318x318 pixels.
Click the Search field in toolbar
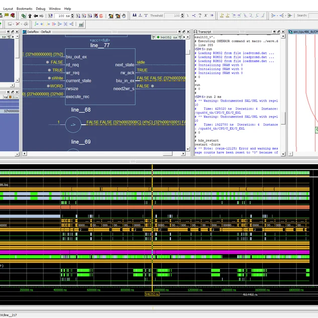[x=313, y=16]
